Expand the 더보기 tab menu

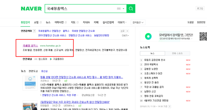click(122, 22)
